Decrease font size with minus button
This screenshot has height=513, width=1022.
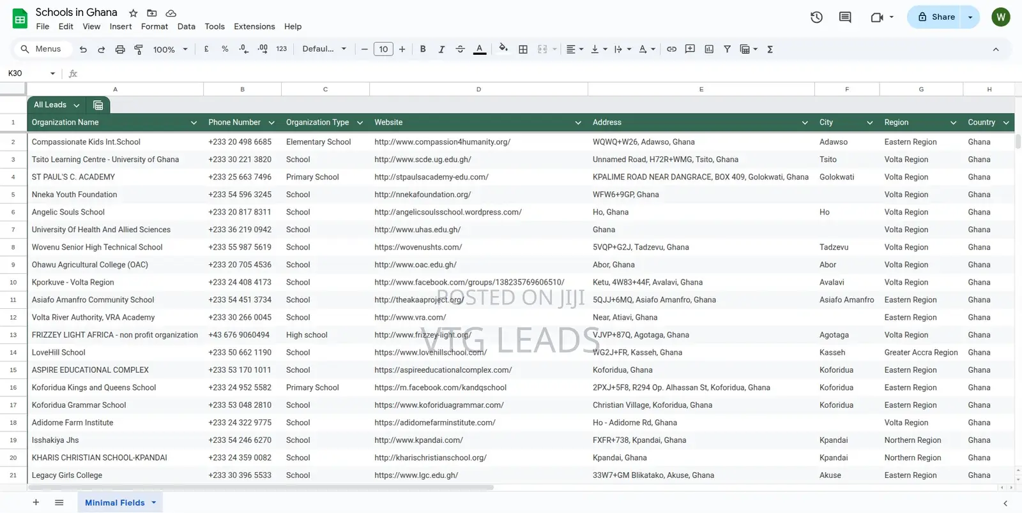[365, 49]
